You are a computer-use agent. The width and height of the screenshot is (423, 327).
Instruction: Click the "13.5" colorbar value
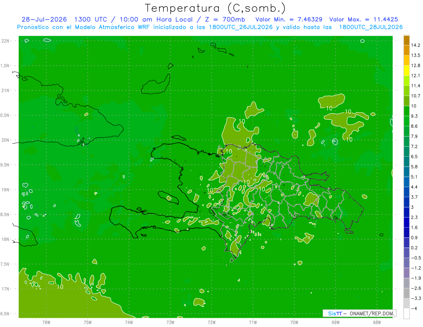tap(416, 55)
